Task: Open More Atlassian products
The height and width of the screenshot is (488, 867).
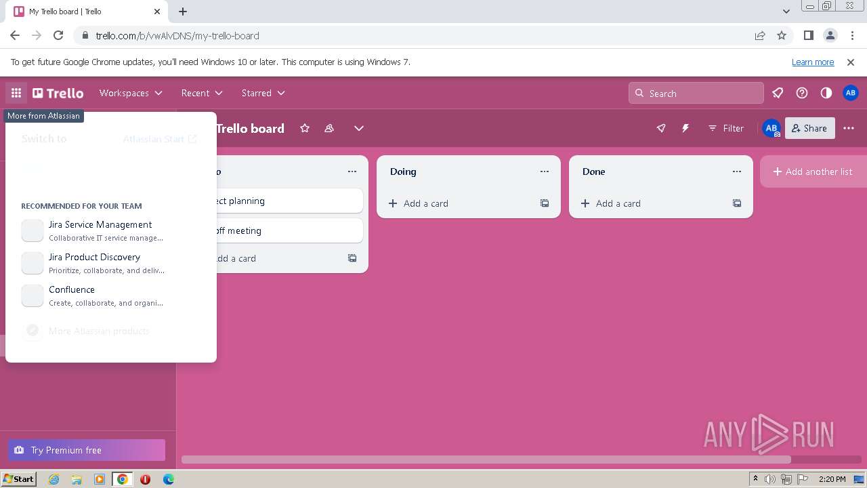Action: pyautogui.click(x=111, y=331)
